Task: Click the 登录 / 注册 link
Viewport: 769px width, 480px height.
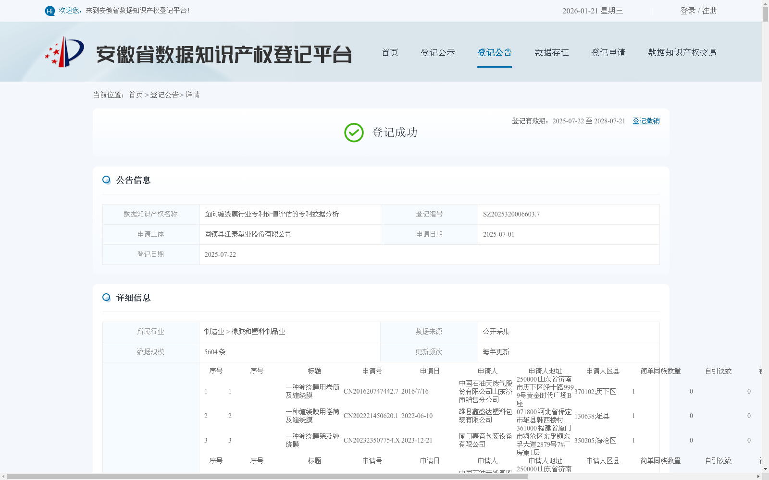Action: [699, 11]
